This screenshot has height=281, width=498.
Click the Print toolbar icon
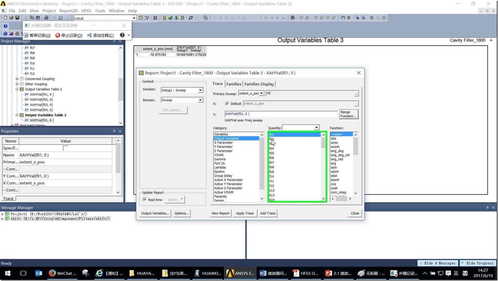(46, 18)
